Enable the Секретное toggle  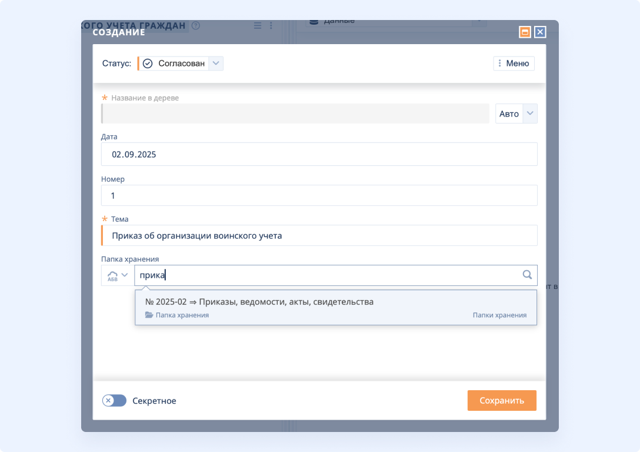pos(114,400)
